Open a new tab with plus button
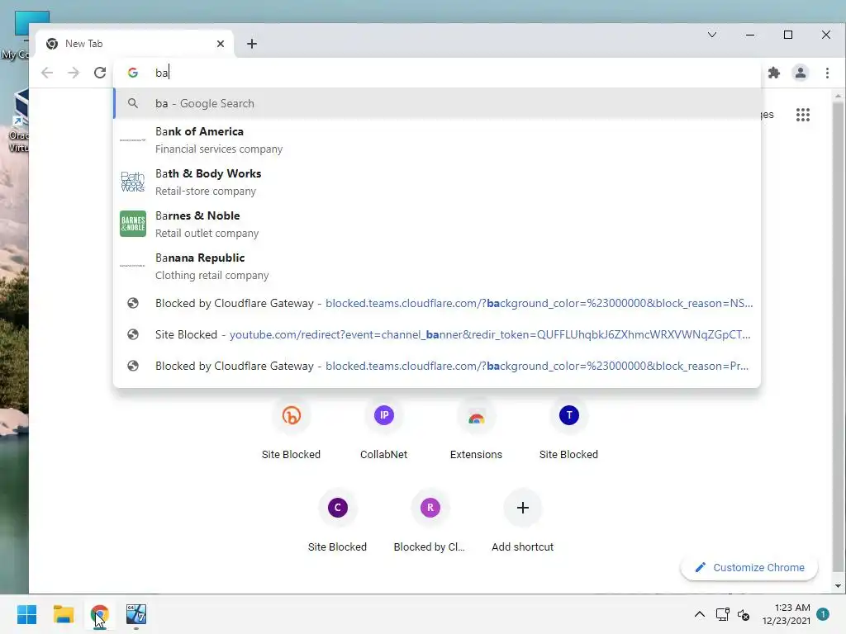846x634 pixels. pos(252,44)
